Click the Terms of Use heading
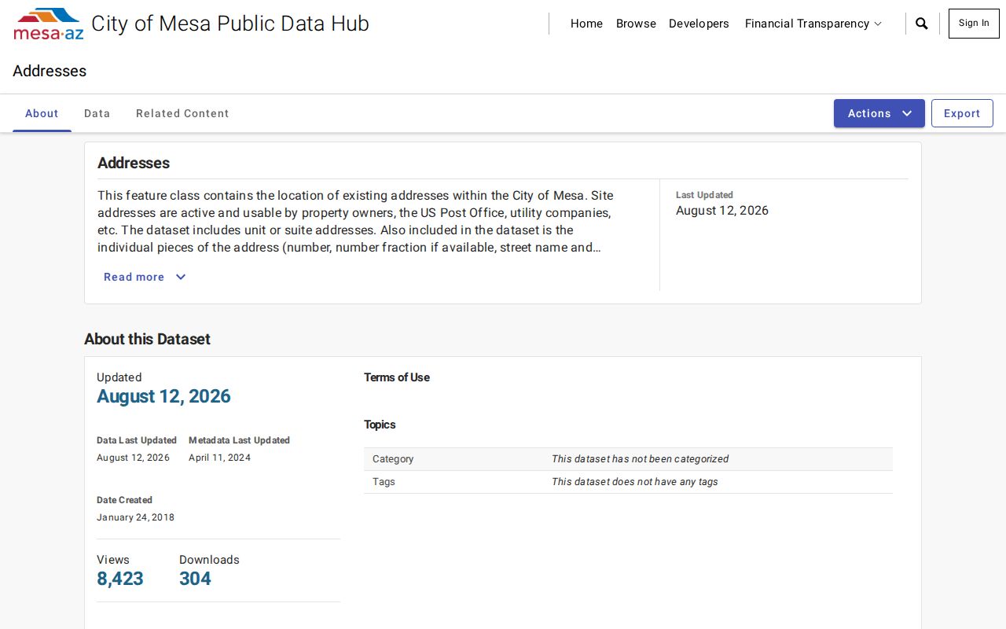This screenshot has width=1006, height=629. (397, 377)
